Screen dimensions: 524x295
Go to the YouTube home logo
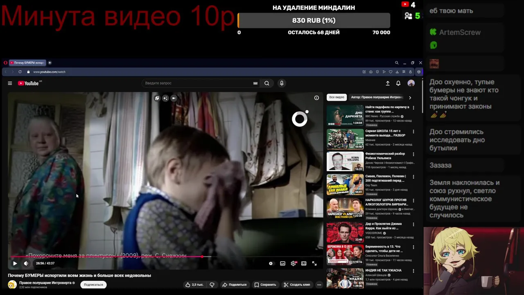pyautogui.click(x=28, y=83)
